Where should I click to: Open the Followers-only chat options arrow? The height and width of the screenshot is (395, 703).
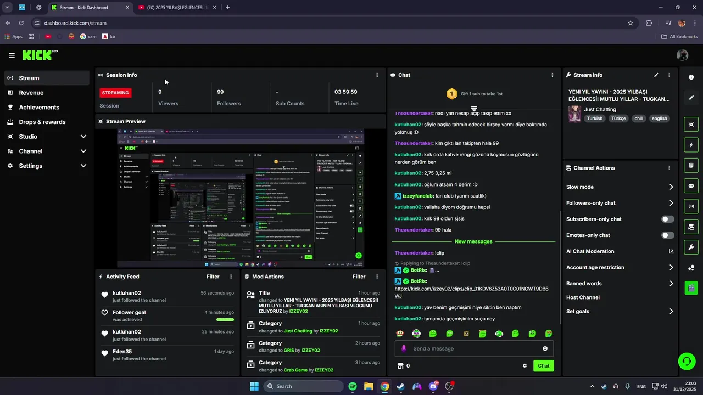671,203
